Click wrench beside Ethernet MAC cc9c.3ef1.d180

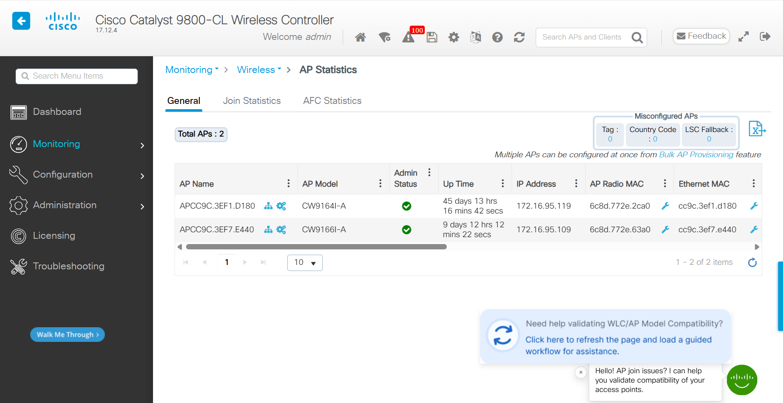coord(754,206)
